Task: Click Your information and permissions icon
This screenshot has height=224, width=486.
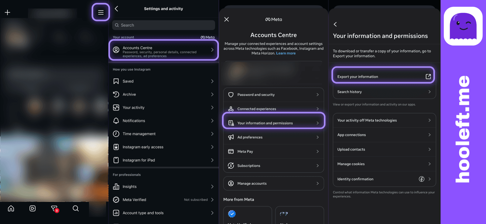Action: (x=231, y=123)
